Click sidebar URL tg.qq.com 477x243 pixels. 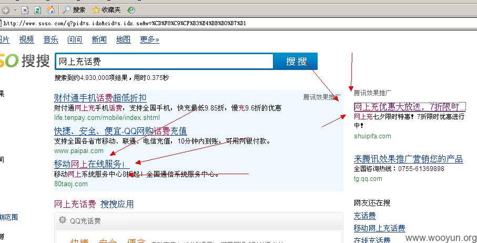[368, 178]
